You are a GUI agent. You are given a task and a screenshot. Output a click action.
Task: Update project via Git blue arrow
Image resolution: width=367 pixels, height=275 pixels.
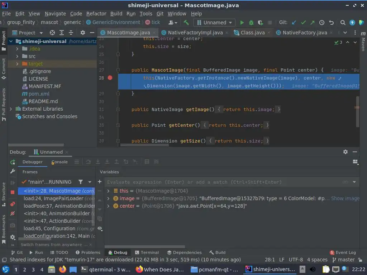[x=294, y=23]
